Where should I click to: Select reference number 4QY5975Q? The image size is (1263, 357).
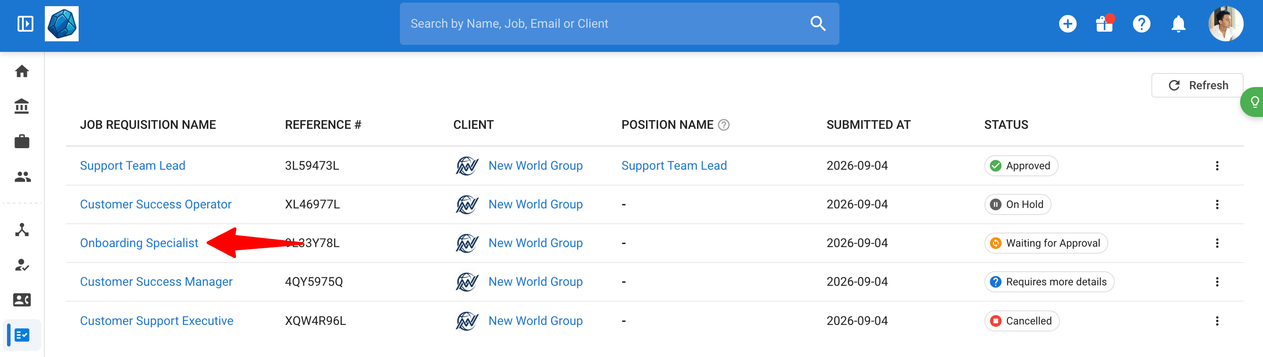coord(314,282)
